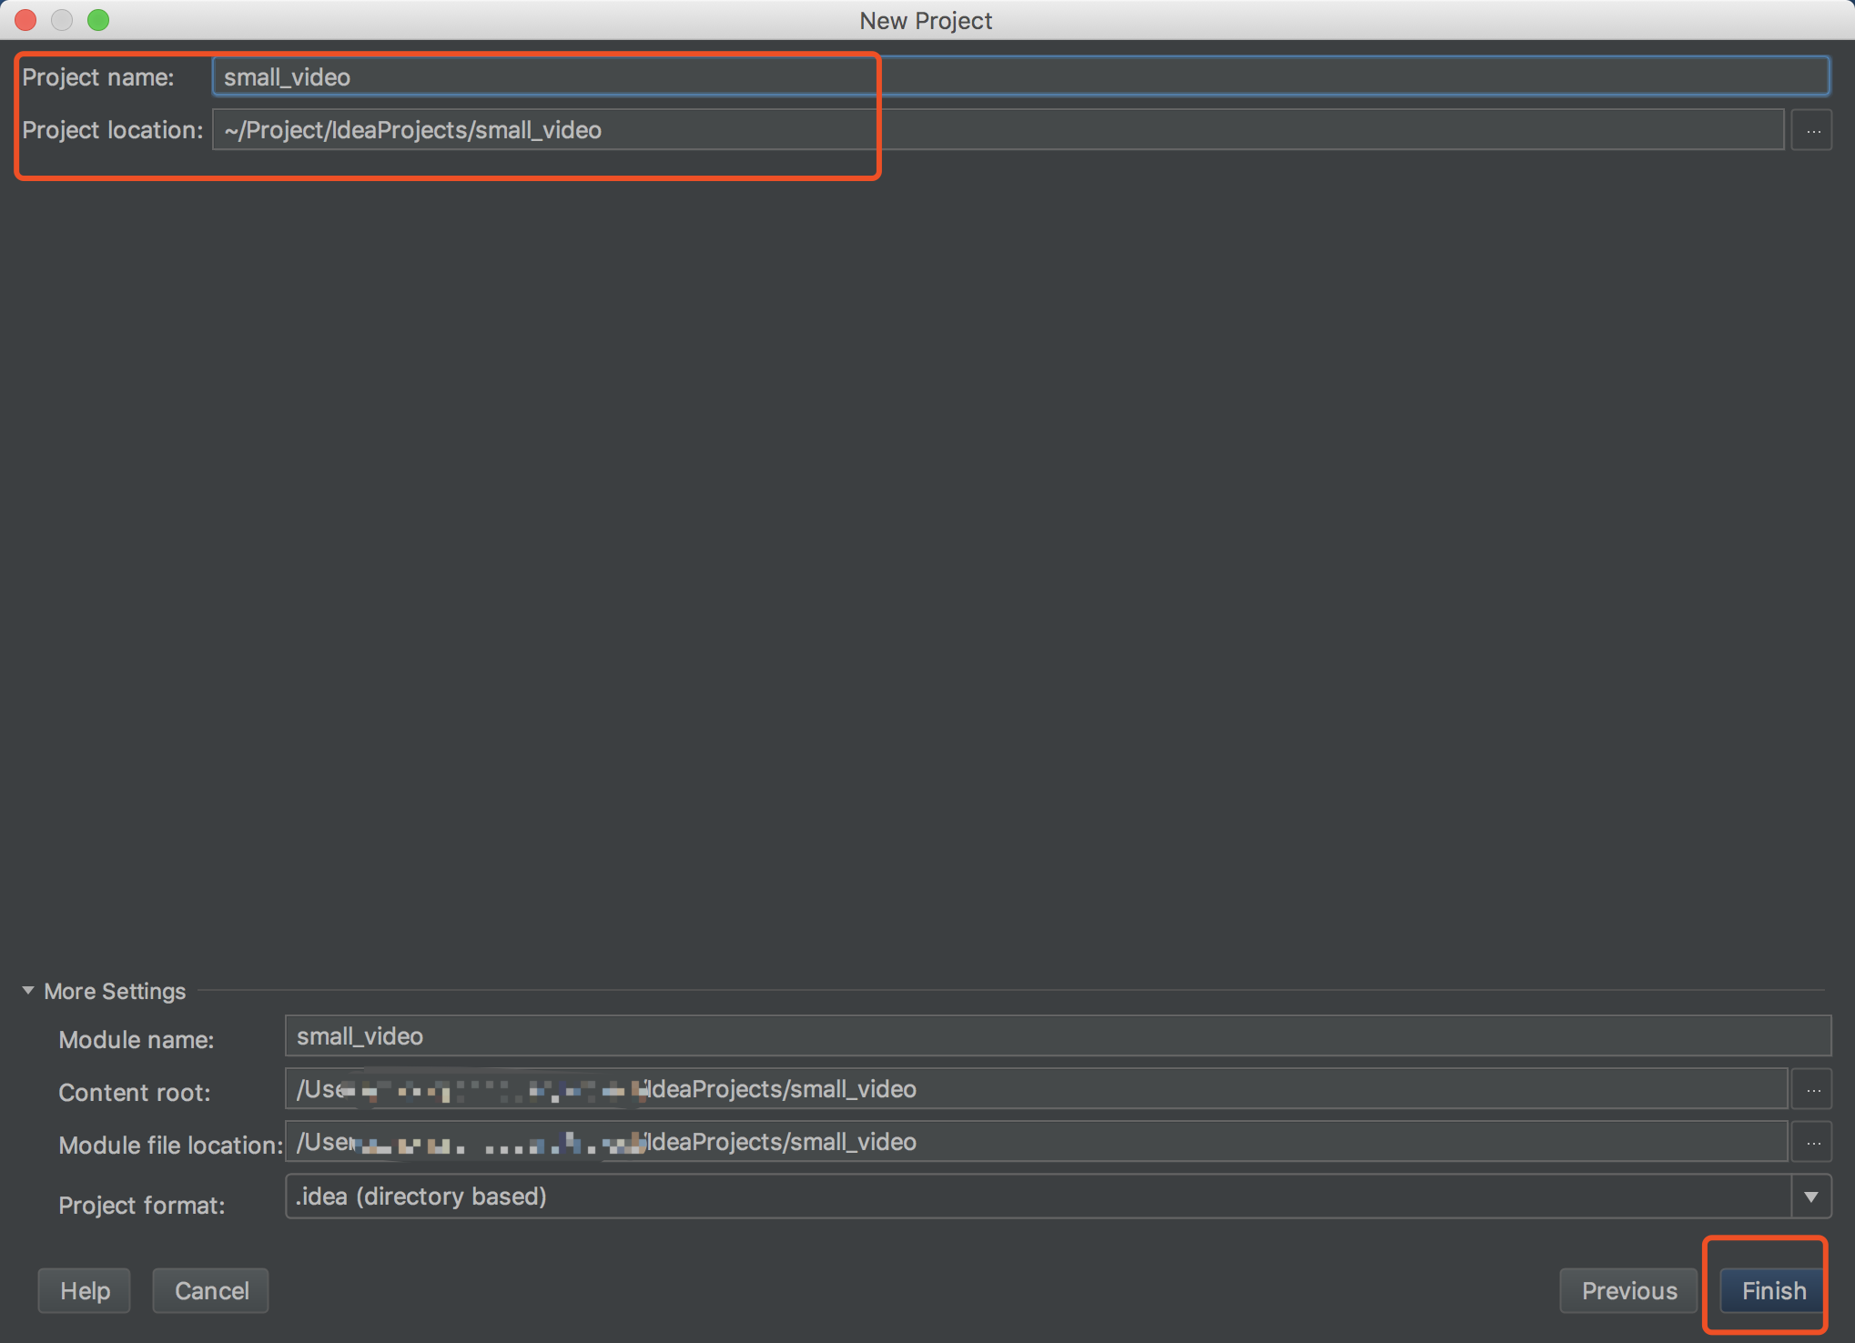The height and width of the screenshot is (1343, 1855).
Task: Close the New Project window with the red button
Action: (25, 20)
